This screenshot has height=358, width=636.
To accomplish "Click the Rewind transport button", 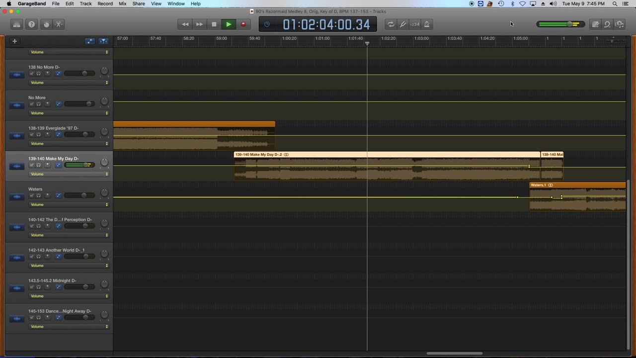I will 185,24.
